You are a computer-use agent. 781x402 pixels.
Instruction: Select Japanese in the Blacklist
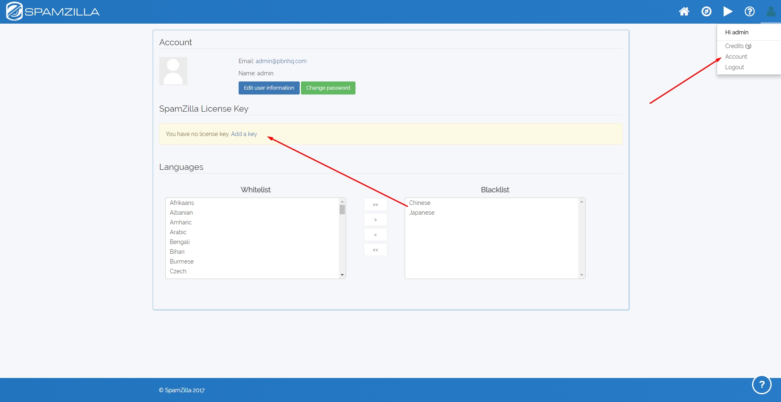point(492,213)
